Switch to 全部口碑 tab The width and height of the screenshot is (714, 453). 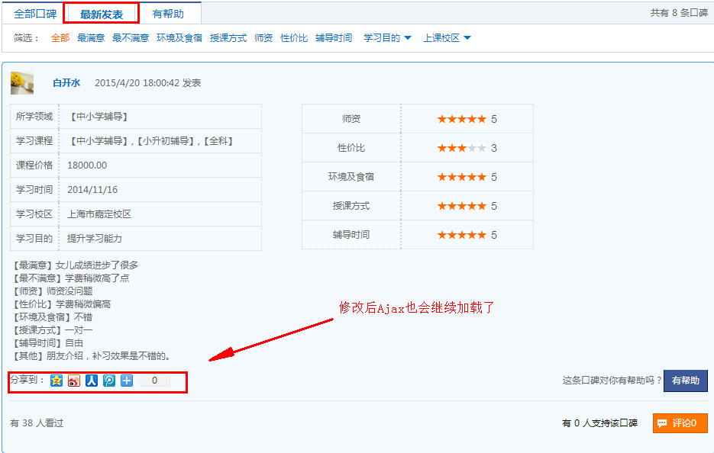pyautogui.click(x=35, y=14)
